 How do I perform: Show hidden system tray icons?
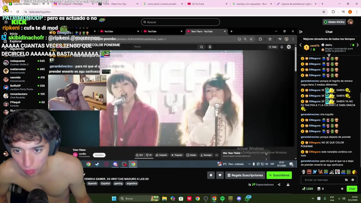pyautogui.click(x=312, y=198)
